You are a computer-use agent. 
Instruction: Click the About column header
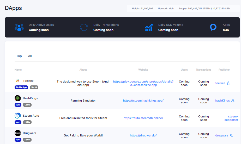(83, 70)
